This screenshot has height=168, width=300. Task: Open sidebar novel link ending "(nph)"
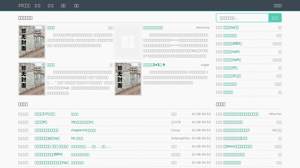(231, 52)
